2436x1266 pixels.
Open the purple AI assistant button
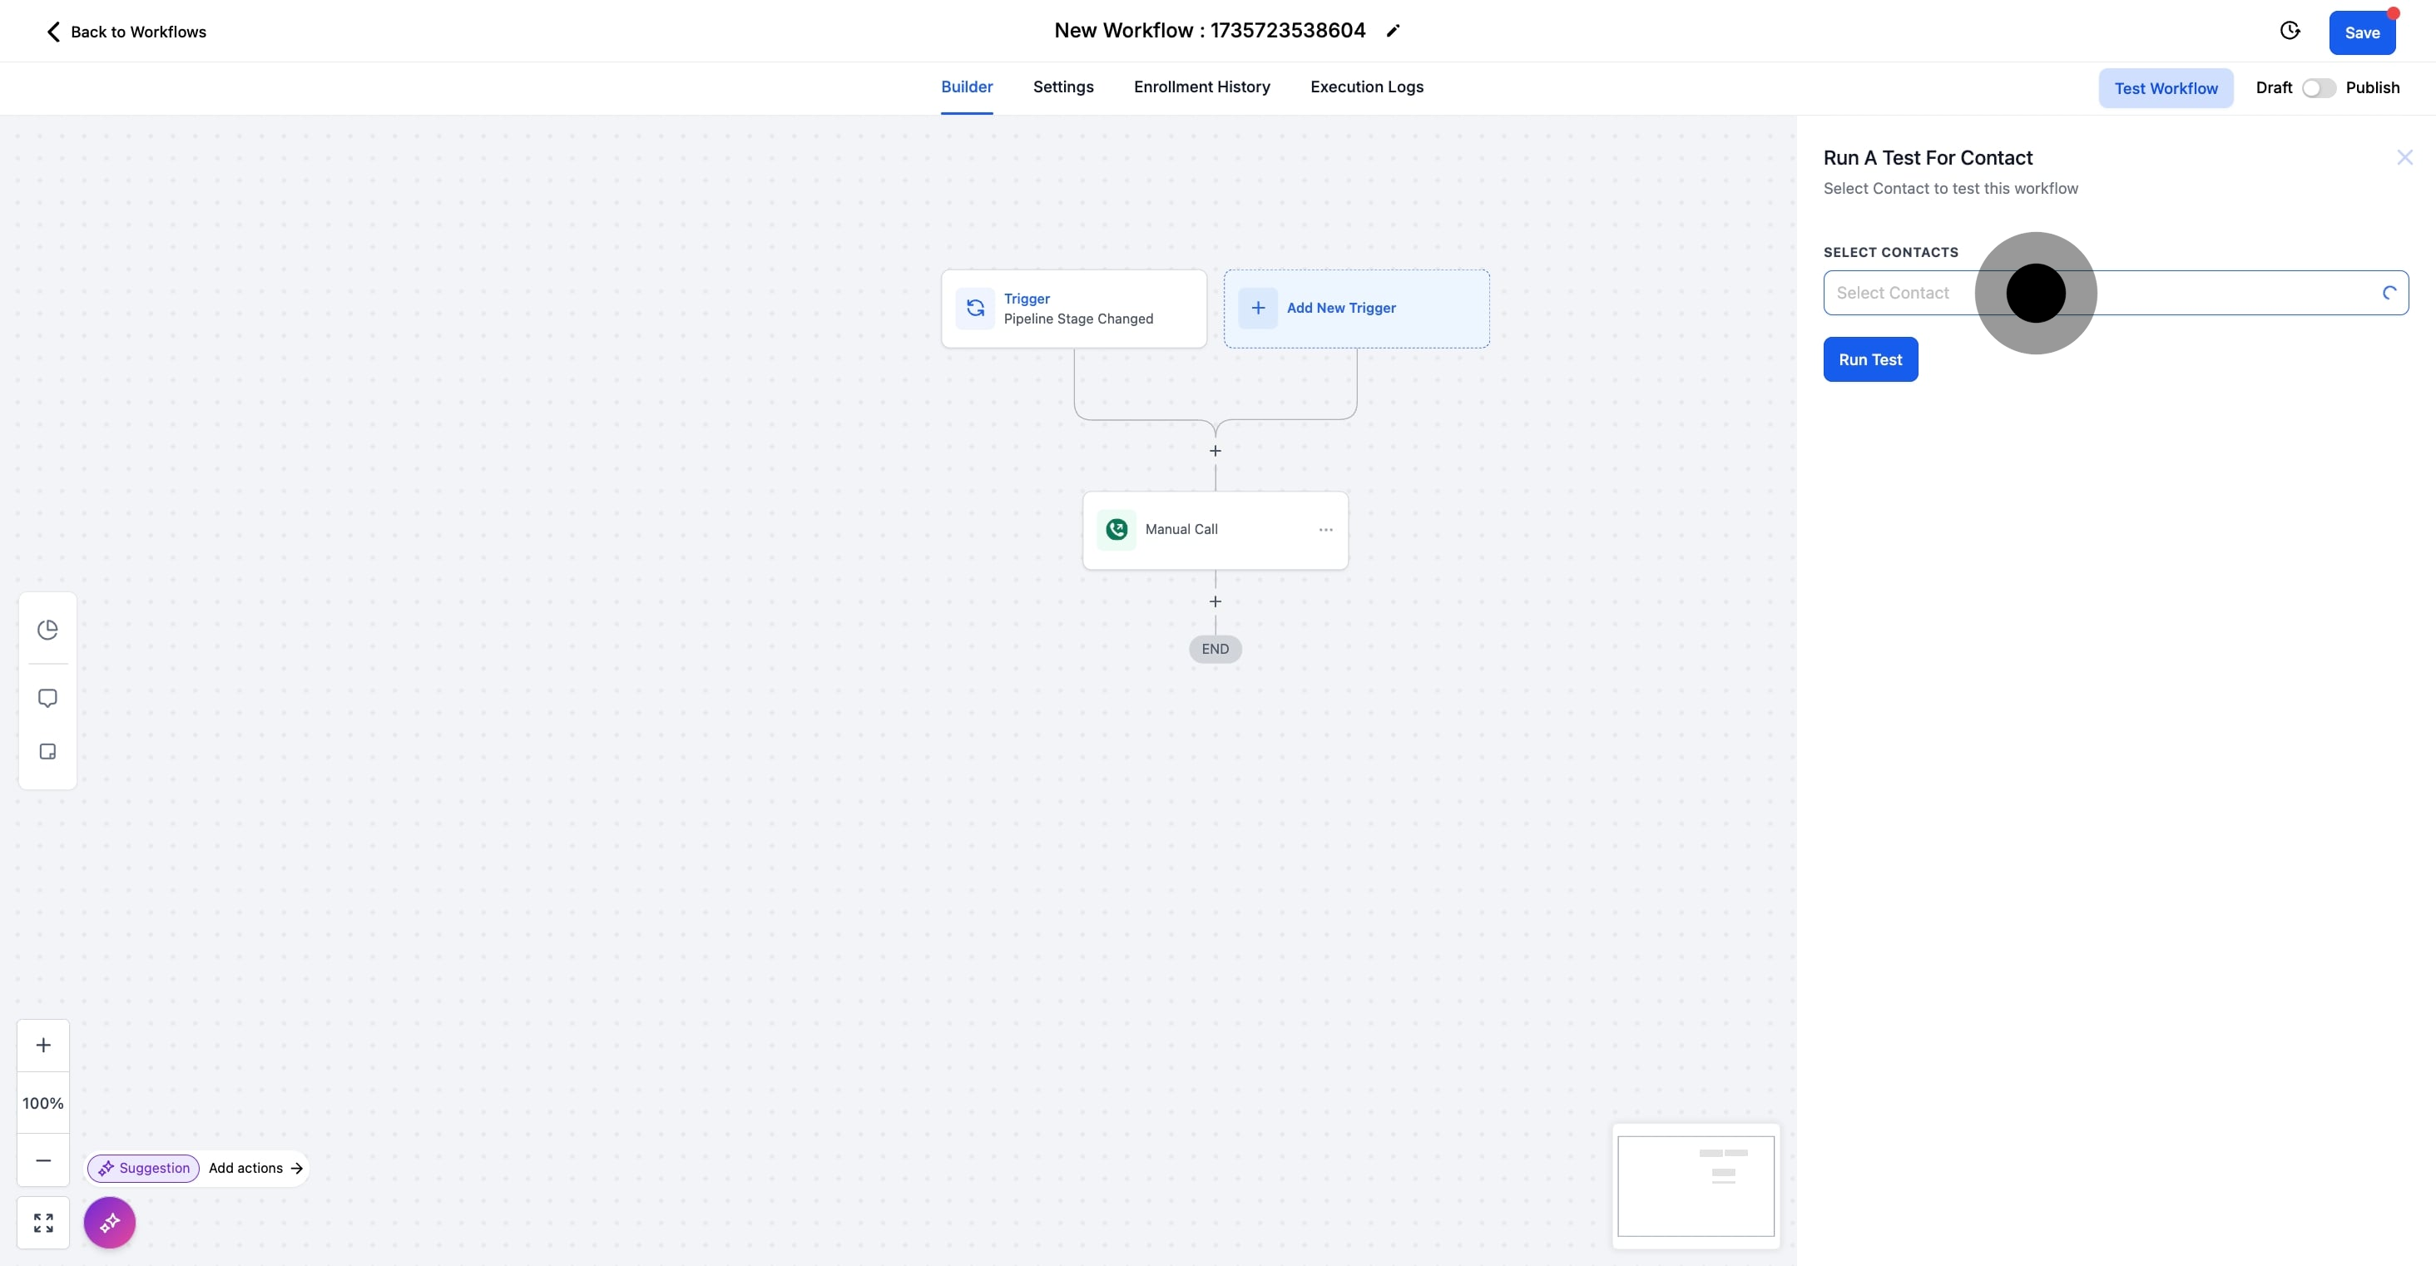pyautogui.click(x=110, y=1223)
